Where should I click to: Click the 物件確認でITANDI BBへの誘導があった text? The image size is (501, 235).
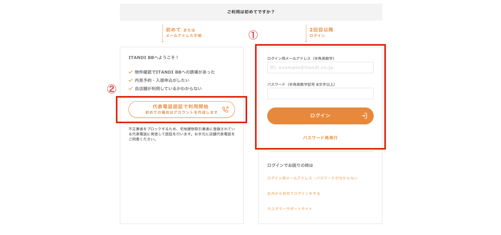click(175, 72)
